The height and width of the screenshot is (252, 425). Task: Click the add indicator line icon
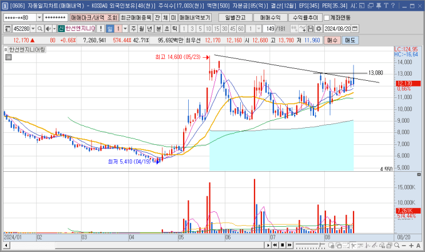303,29
